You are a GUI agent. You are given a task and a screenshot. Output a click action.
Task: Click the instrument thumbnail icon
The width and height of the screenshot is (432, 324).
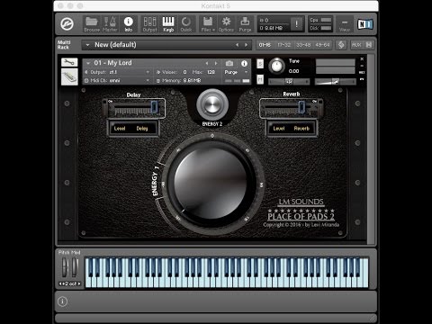coord(69,76)
